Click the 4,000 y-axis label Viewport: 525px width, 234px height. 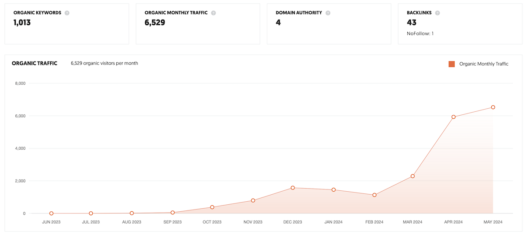point(20,148)
